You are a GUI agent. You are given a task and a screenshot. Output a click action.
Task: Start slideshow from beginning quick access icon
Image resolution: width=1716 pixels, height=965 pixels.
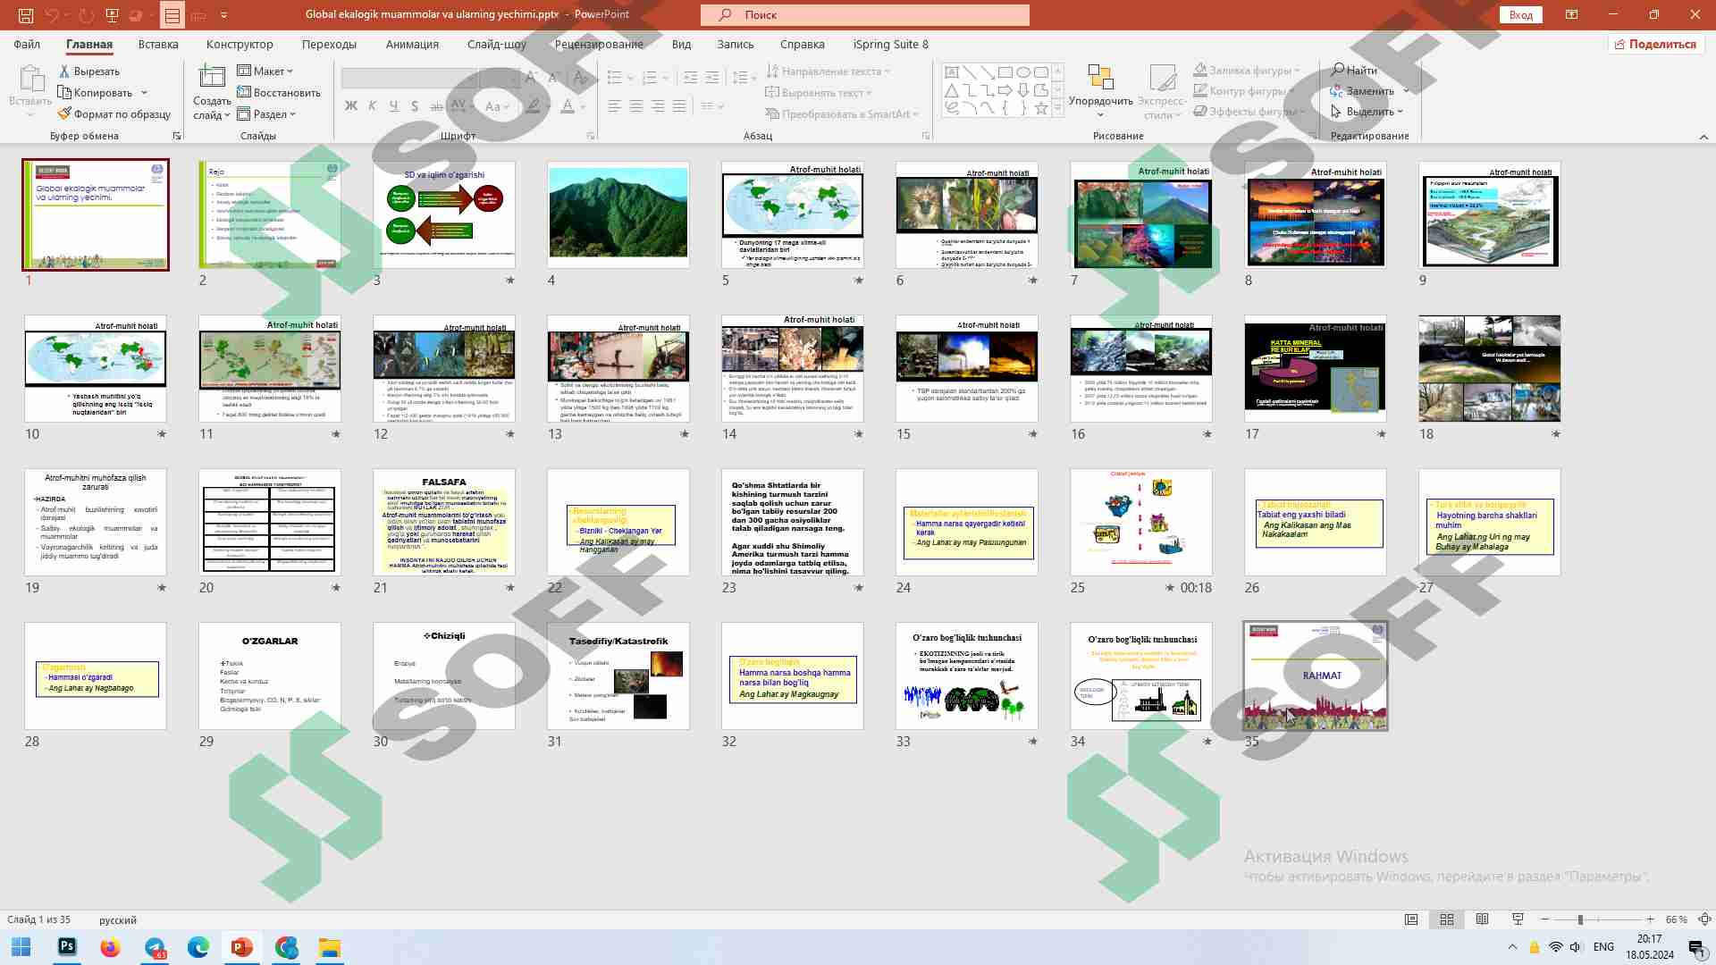pyautogui.click(x=112, y=15)
